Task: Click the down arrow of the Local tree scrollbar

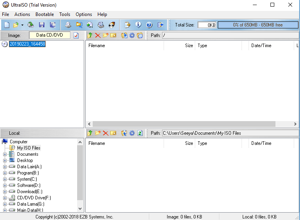Action: pyautogui.click(x=80, y=209)
